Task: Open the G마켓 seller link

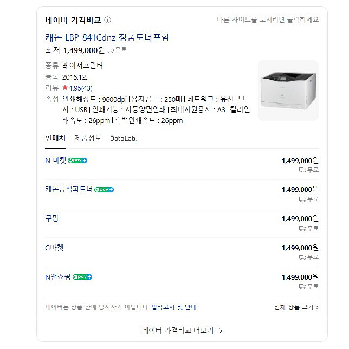Action: click(54, 248)
